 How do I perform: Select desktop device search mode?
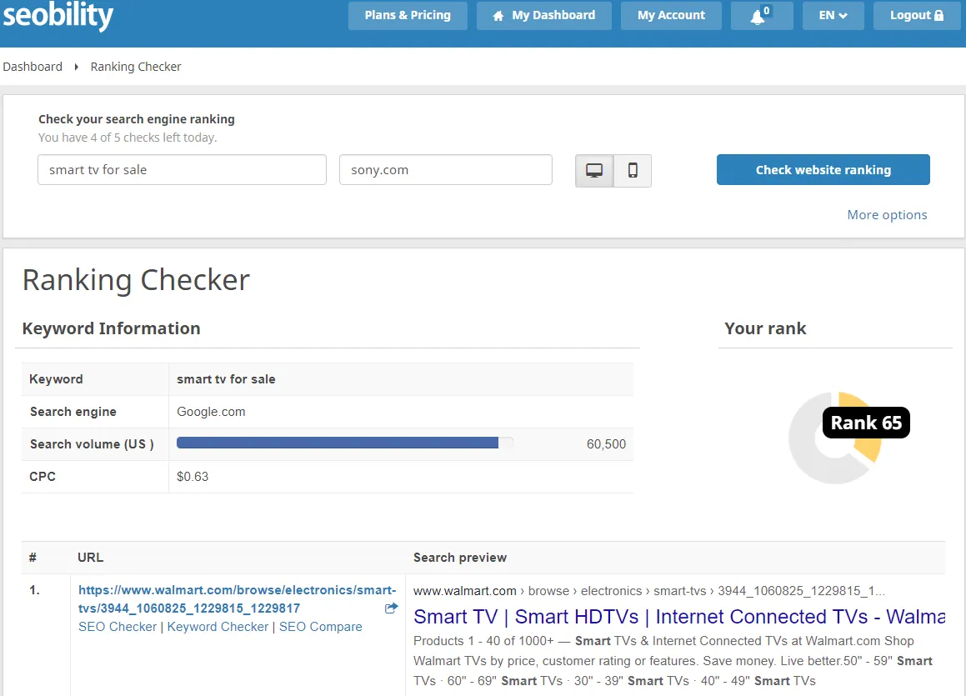594,170
